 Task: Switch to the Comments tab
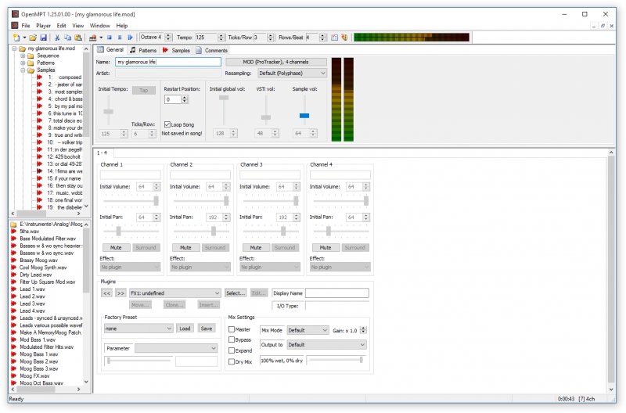pyautogui.click(x=212, y=50)
